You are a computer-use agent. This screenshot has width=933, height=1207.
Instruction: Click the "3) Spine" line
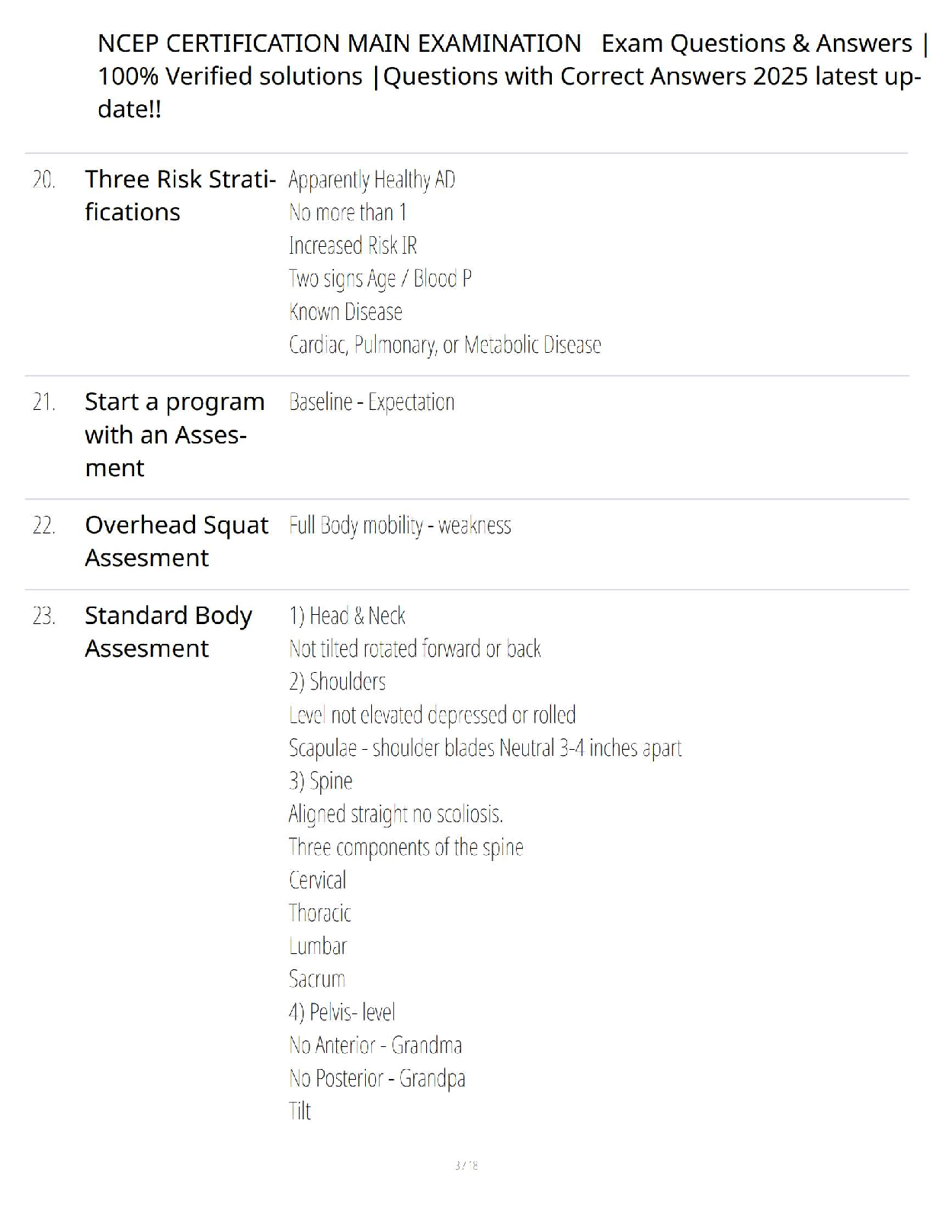(x=320, y=780)
